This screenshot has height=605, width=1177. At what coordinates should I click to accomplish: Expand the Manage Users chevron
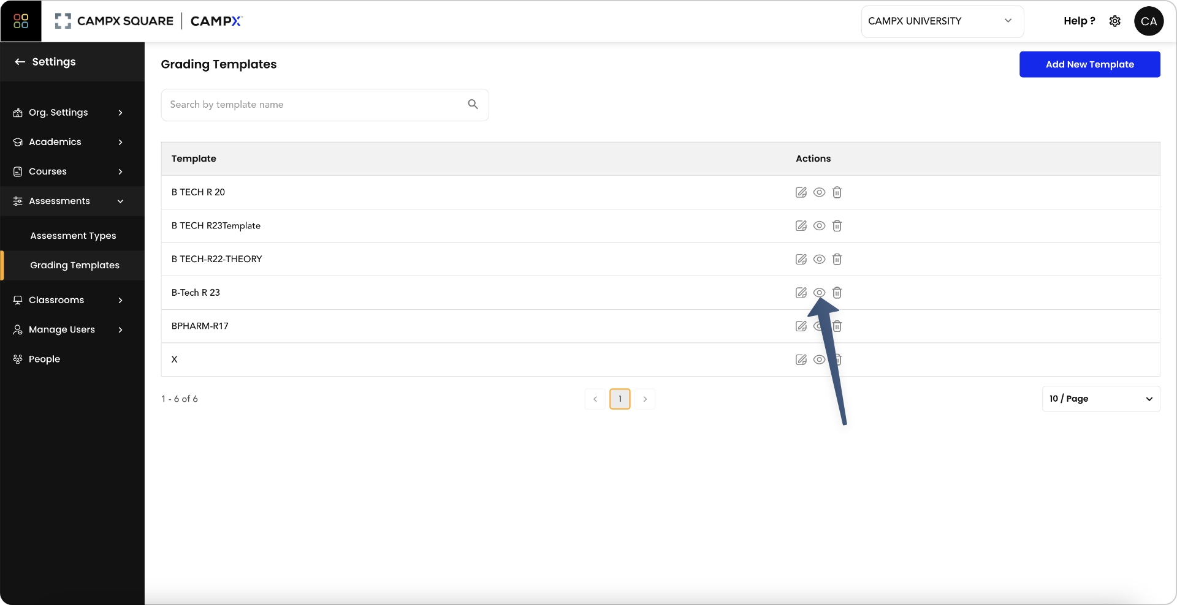pyautogui.click(x=120, y=329)
